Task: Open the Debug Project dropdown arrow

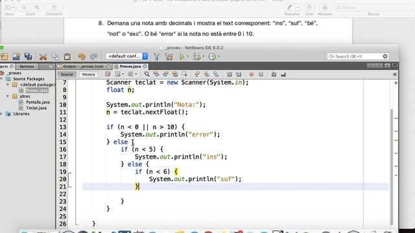Action: click(x=203, y=56)
